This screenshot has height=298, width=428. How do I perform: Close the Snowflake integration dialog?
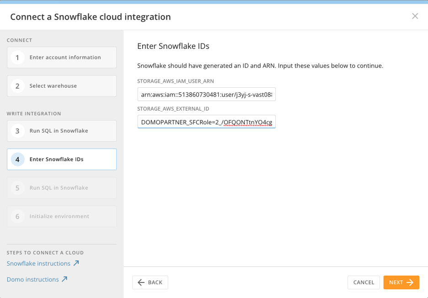[x=415, y=16]
